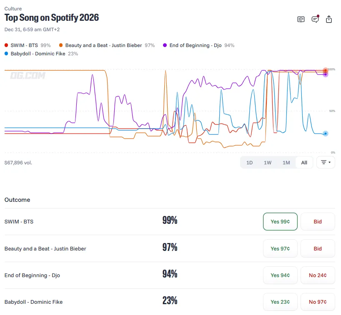Click No 97¢ for Babydoll
This screenshot has height=315, width=341.
click(318, 302)
